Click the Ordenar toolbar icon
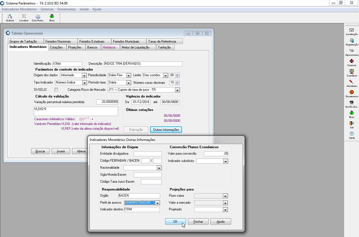The width and height of the screenshot is (359, 237). pos(10,18)
